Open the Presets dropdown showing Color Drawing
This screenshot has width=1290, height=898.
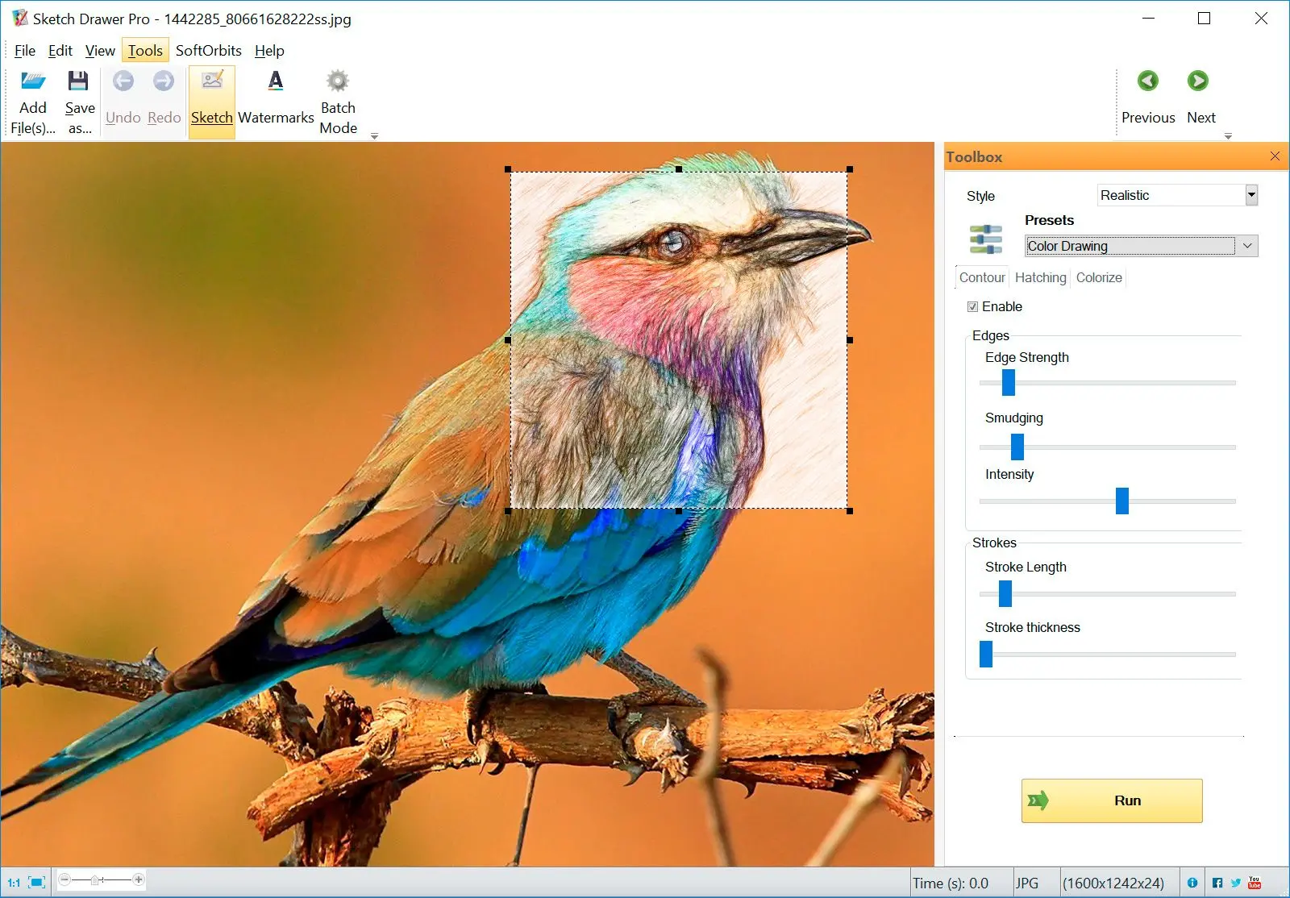[1247, 246]
